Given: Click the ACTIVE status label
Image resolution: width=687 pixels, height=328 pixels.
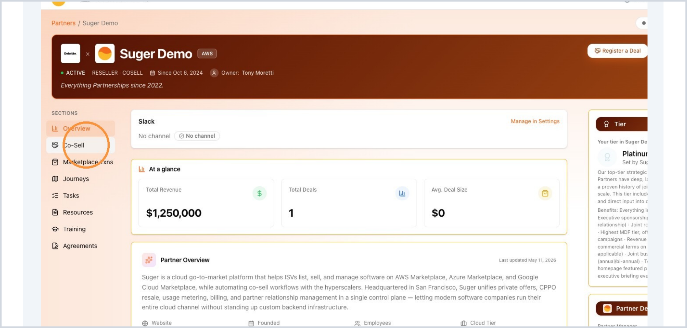Looking at the screenshot, I should click(x=76, y=73).
